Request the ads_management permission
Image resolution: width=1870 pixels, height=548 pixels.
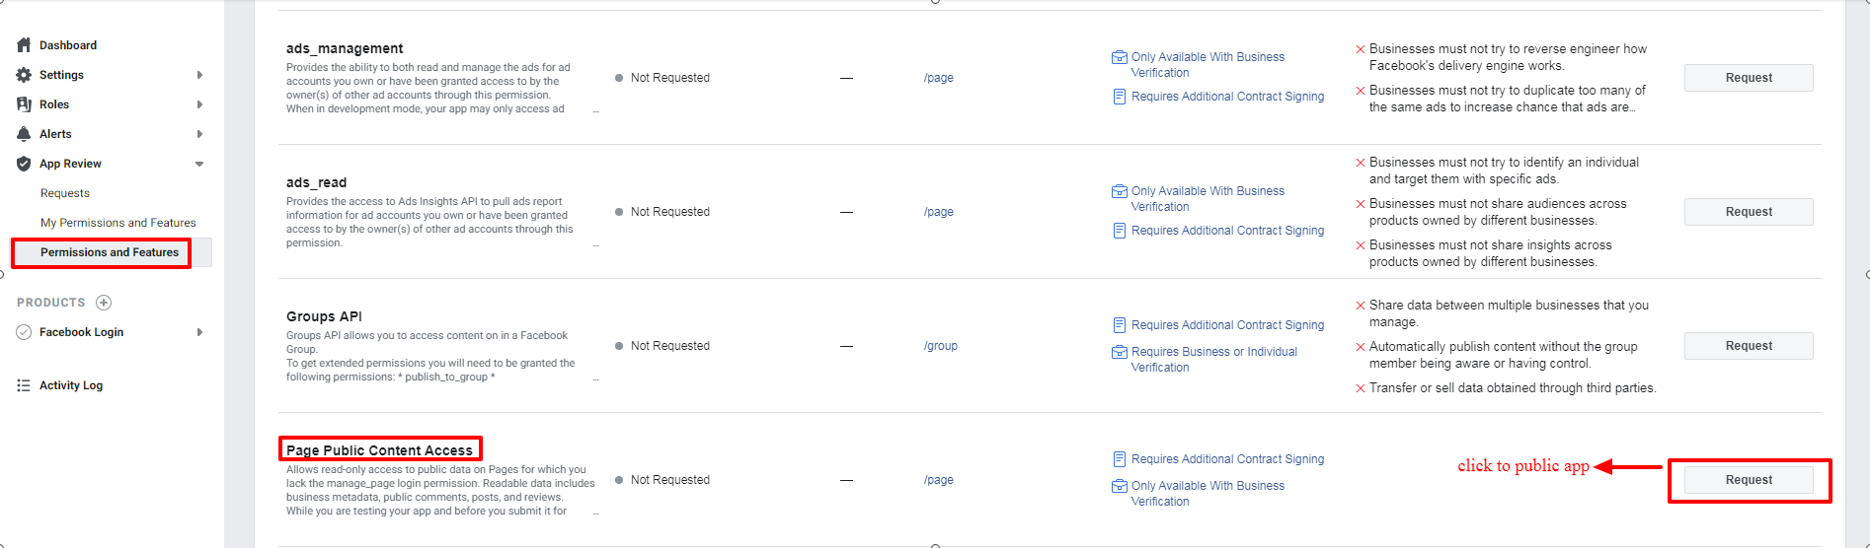(x=1748, y=78)
